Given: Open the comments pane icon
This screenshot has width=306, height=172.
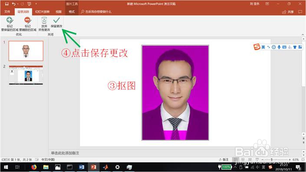Looking at the screenshot, I should 300,12.
